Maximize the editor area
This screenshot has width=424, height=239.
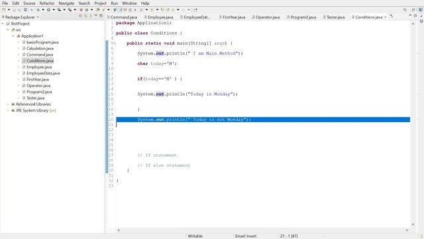tap(415, 16)
